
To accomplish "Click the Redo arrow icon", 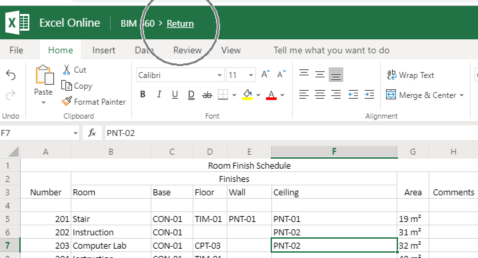I will tap(11, 95).
